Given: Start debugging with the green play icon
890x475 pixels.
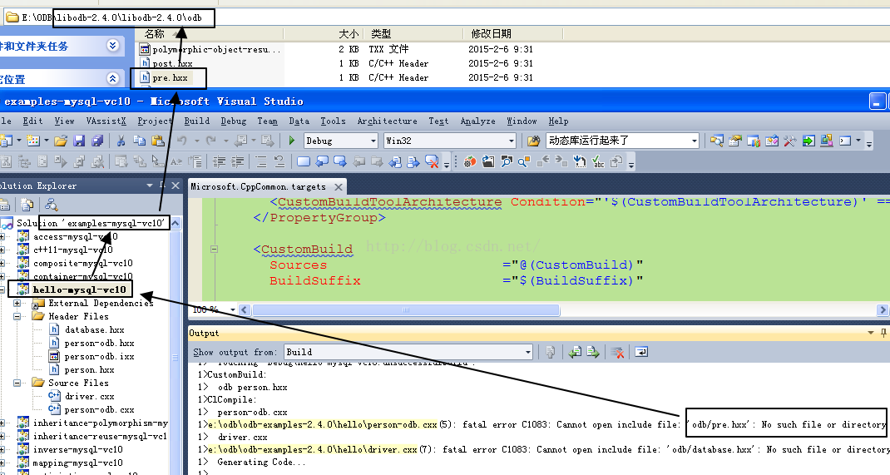Looking at the screenshot, I should tap(292, 141).
